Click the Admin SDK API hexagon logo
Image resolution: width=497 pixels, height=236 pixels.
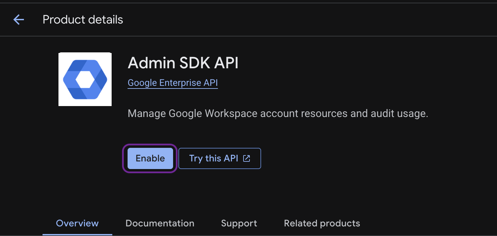pos(85,79)
